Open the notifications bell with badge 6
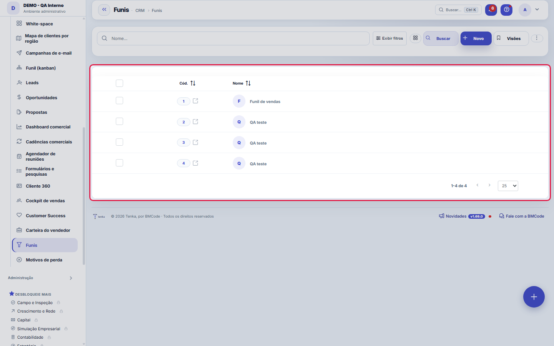Screen dimensions: 554x346 491,10
